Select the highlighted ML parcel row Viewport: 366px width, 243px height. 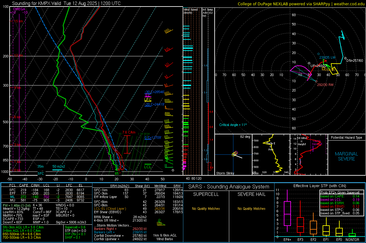click(47, 197)
